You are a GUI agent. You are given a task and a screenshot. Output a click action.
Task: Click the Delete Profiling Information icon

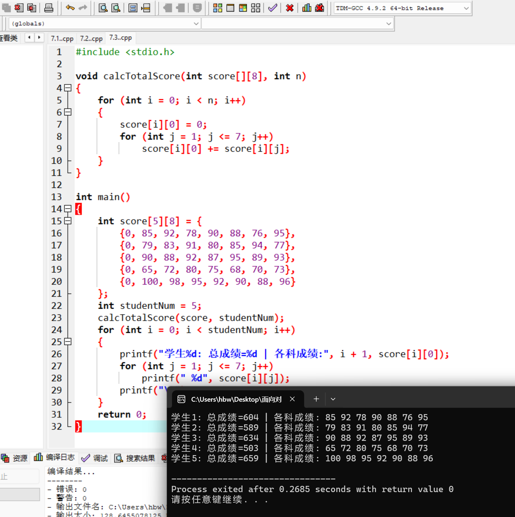(x=319, y=8)
